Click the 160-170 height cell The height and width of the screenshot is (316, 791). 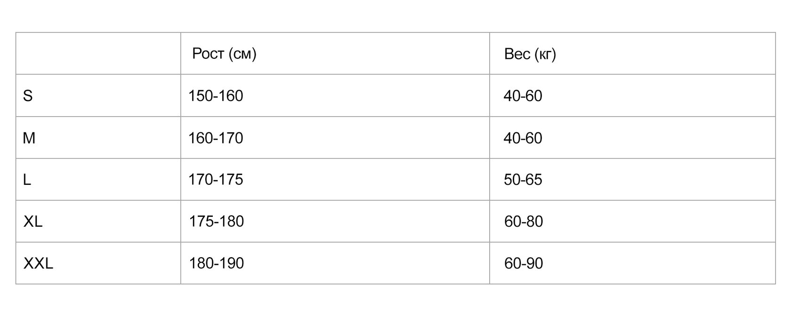click(x=216, y=138)
